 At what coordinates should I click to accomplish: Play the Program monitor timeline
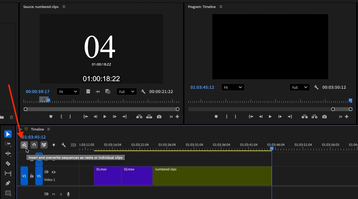[270, 117]
